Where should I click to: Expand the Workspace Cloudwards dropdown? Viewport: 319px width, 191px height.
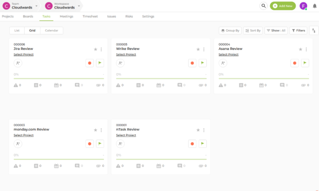coord(79,6)
